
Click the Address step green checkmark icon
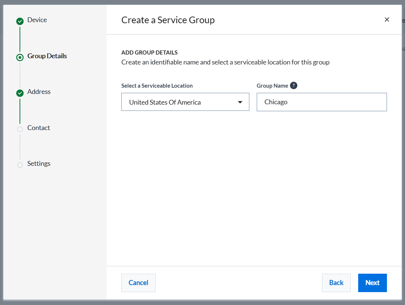point(20,93)
